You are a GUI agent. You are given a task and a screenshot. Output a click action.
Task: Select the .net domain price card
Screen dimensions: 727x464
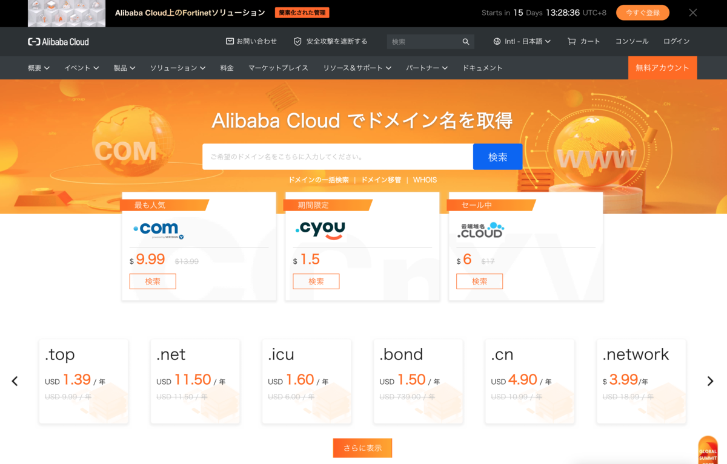[x=195, y=381]
